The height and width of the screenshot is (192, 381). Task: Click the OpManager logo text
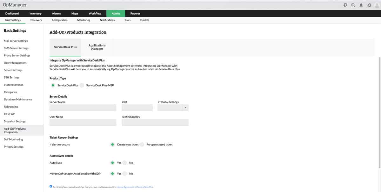pos(15,5)
